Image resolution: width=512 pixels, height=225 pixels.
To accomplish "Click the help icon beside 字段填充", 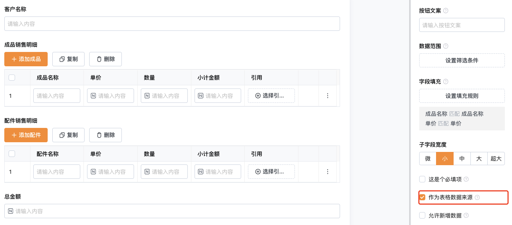I will click(x=446, y=82).
